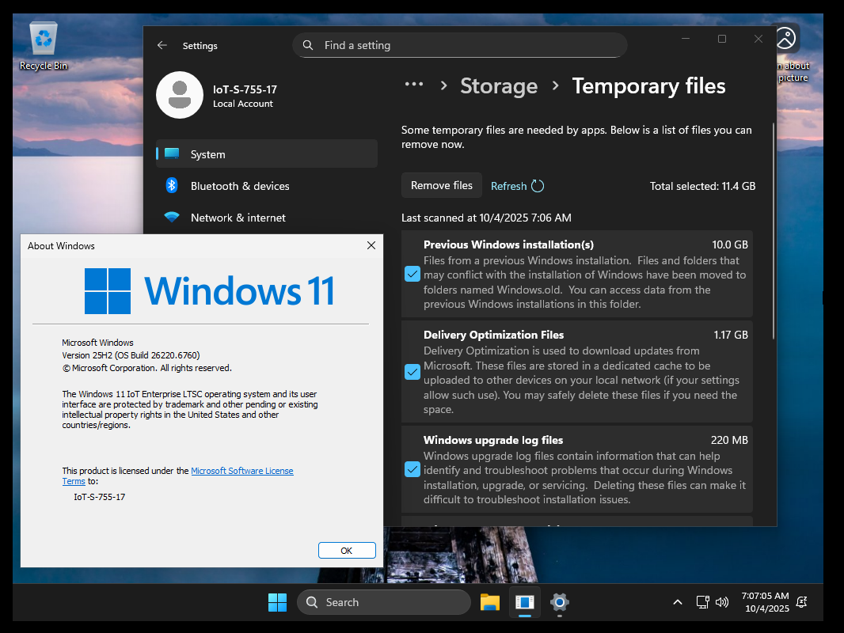844x633 pixels.
Task: Click OK in About Windows dialog
Action: tap(347, 550)
